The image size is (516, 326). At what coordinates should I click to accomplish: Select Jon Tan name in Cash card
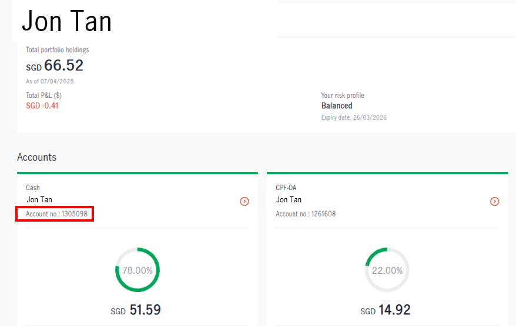pos(39,199)
